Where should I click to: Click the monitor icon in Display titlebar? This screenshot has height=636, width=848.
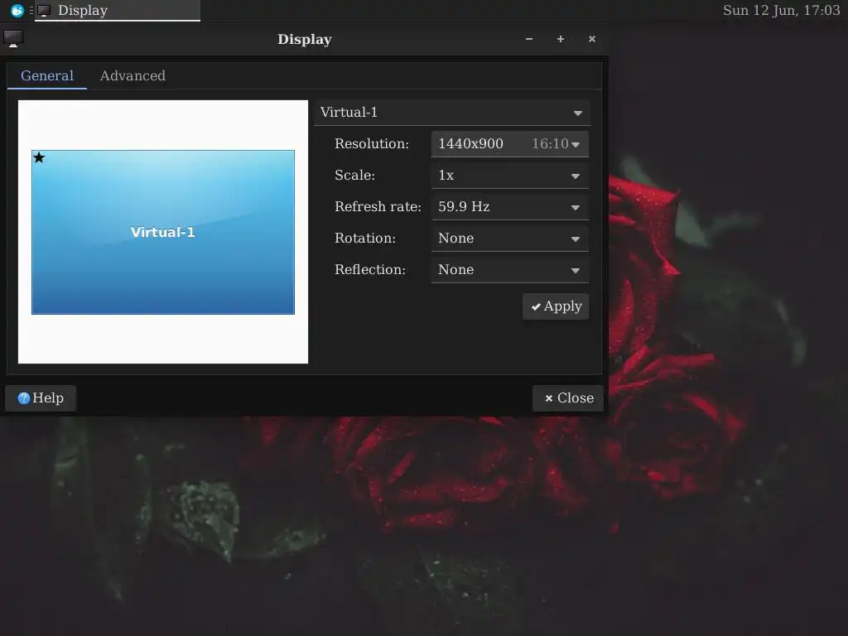coord(13,39)
